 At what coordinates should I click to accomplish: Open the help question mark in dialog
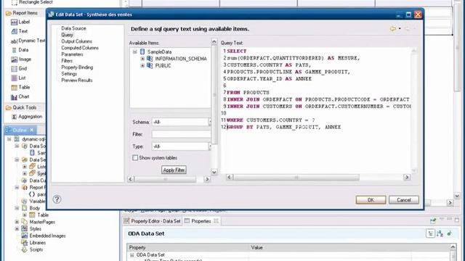point(57,199)
